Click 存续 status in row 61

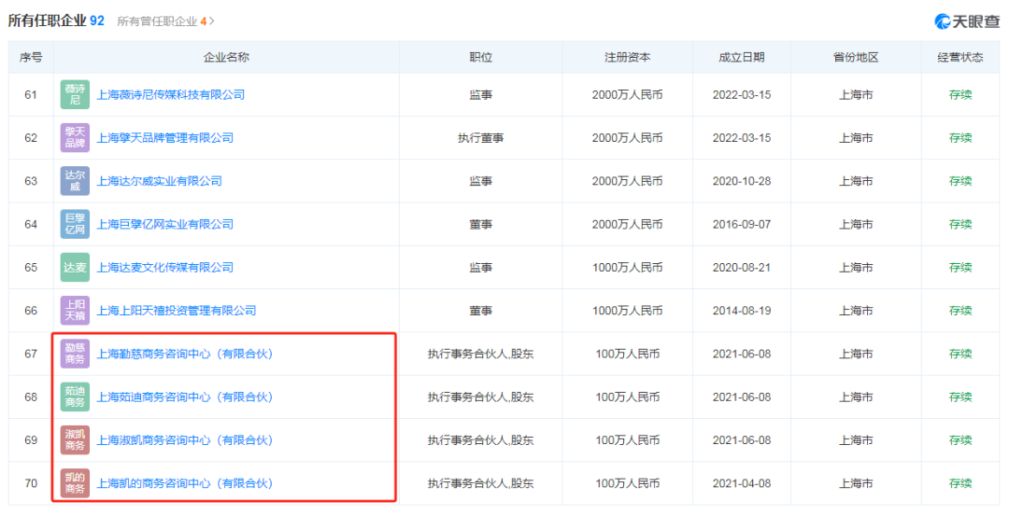(x=960, y=94)
